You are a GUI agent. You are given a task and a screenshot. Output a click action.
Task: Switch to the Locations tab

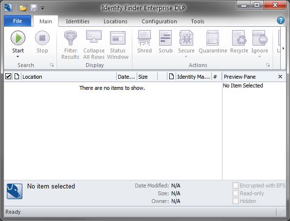click(115, 21)
